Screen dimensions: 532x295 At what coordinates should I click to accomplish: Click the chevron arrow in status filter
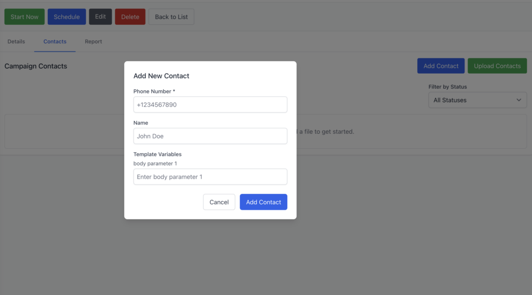[x=518, y=100]
